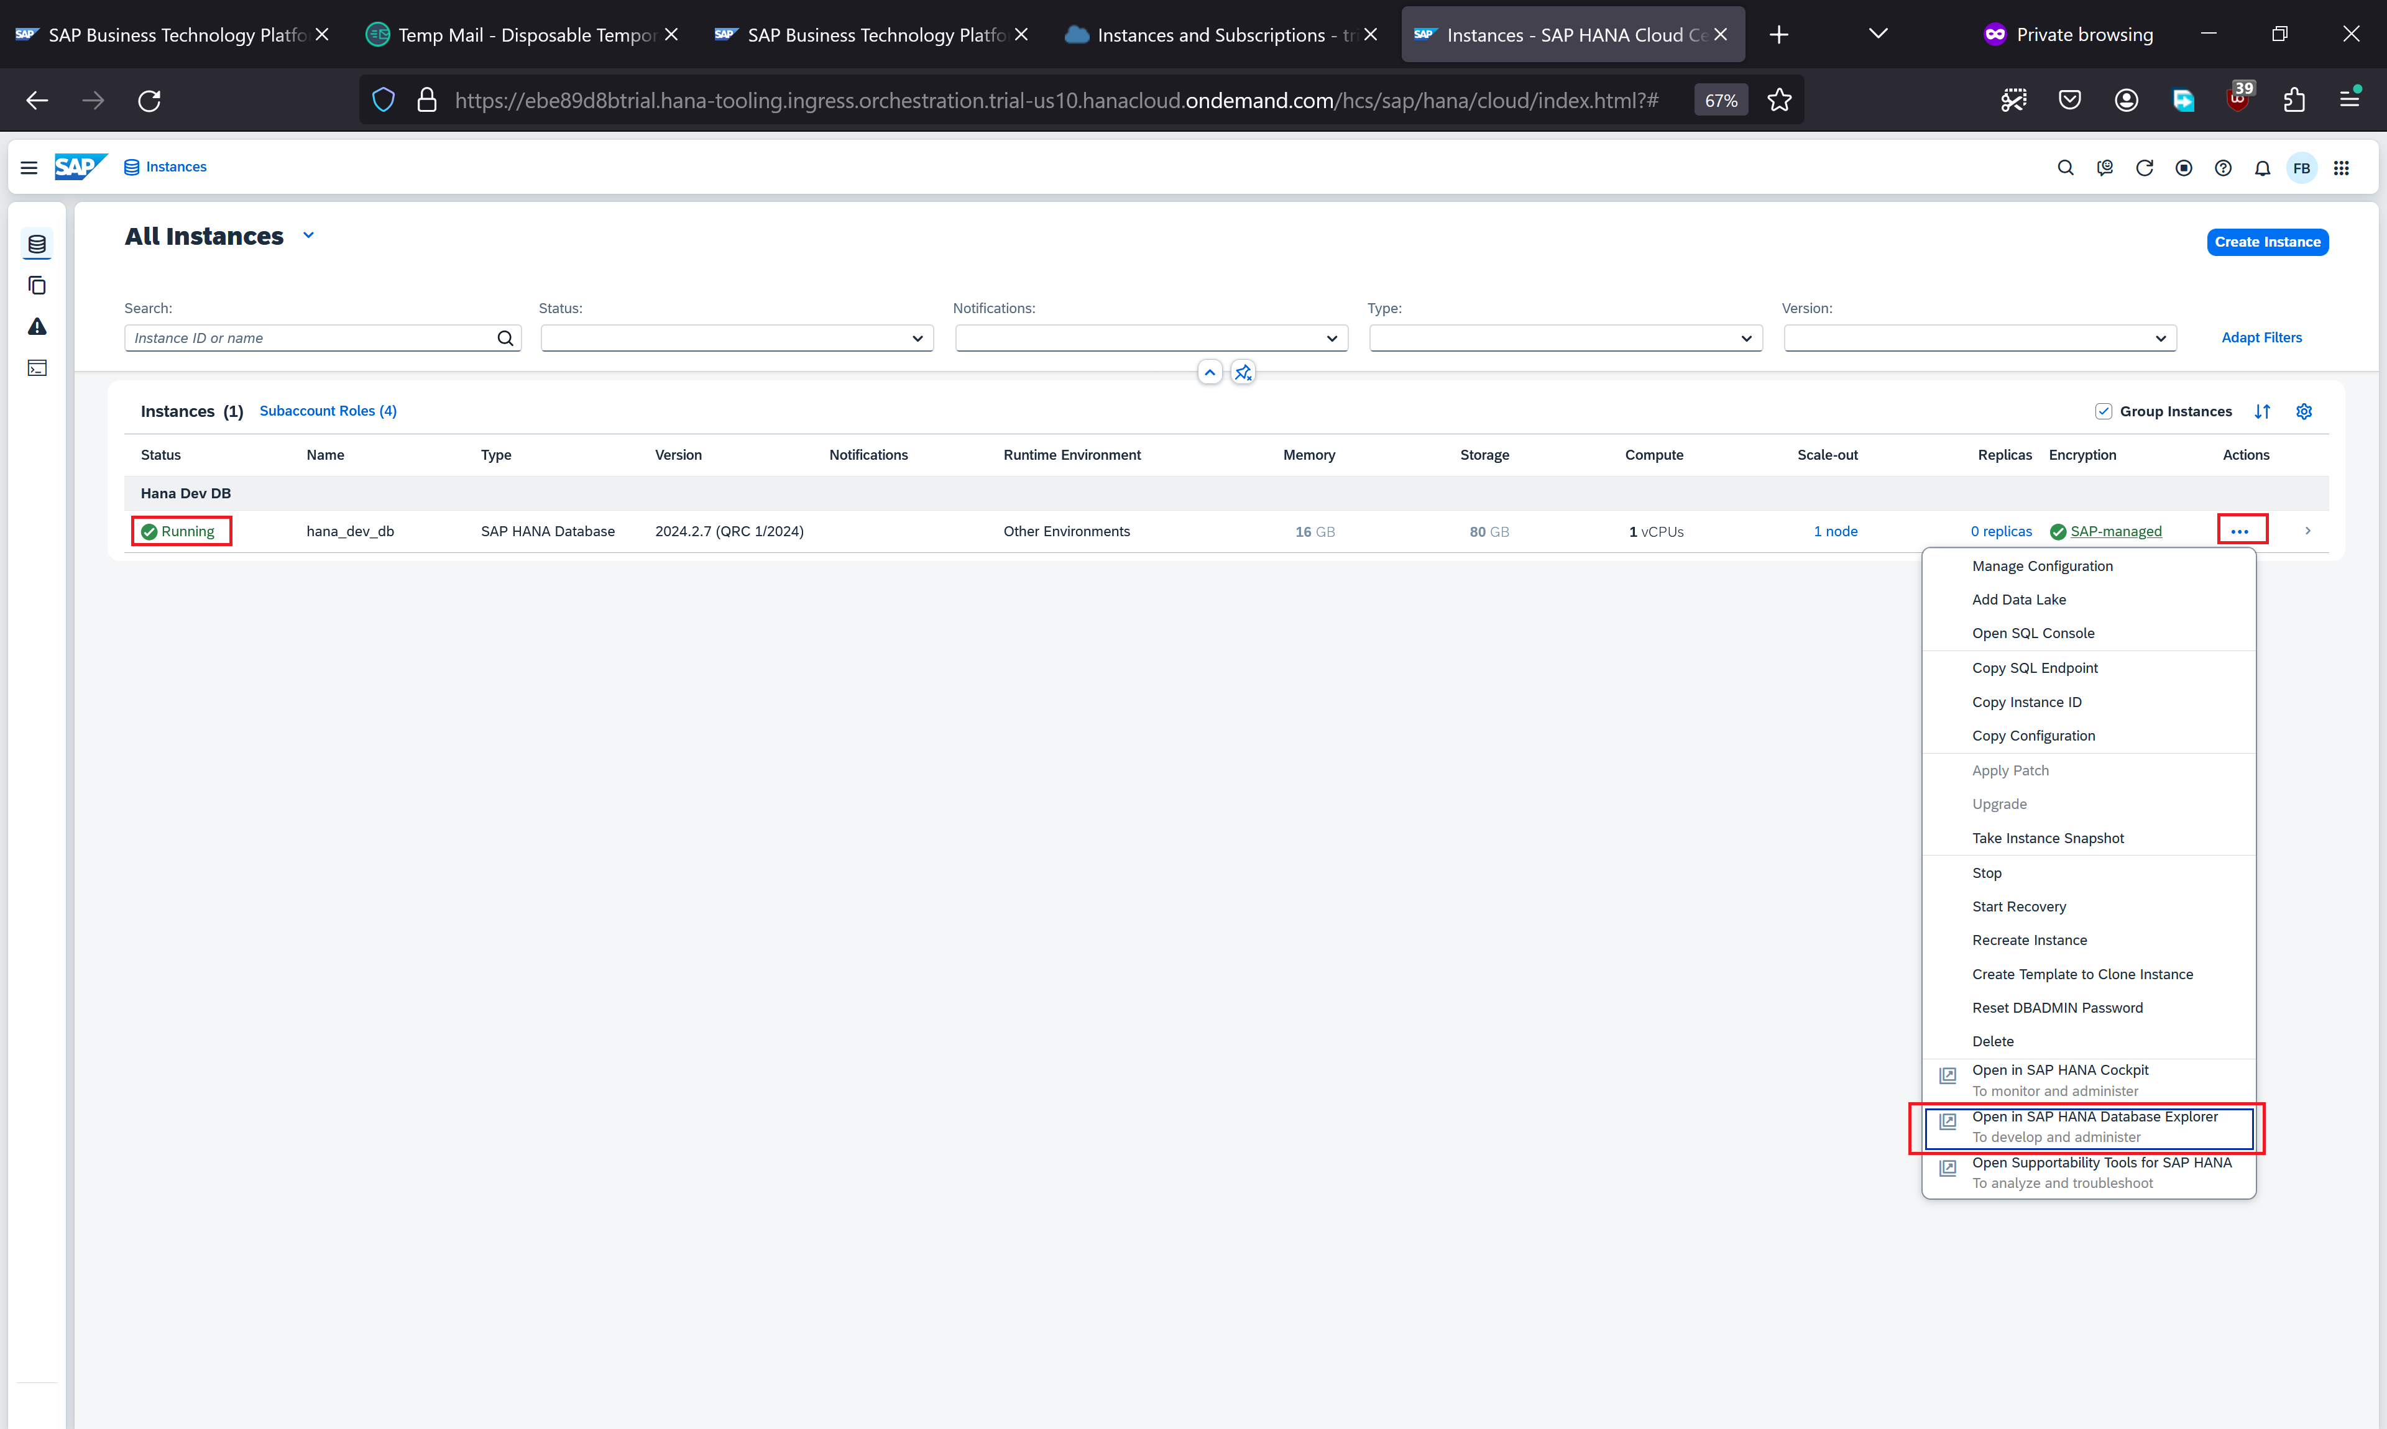Click the sort instances arrows icon
The width and height of the screenshot is (2387, 1429).
2263,411
